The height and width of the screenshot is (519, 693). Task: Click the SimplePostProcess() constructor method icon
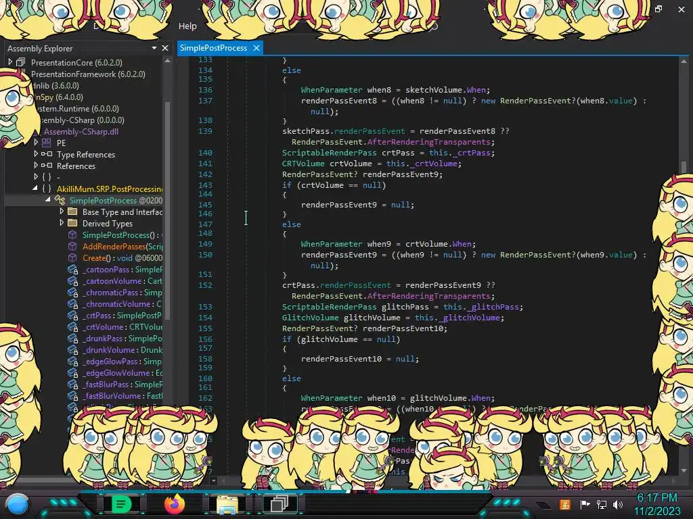72,234
